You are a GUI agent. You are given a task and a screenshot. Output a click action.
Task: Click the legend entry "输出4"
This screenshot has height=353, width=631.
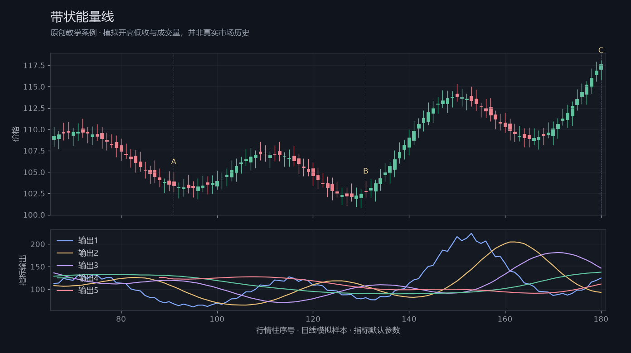point(88,278)
